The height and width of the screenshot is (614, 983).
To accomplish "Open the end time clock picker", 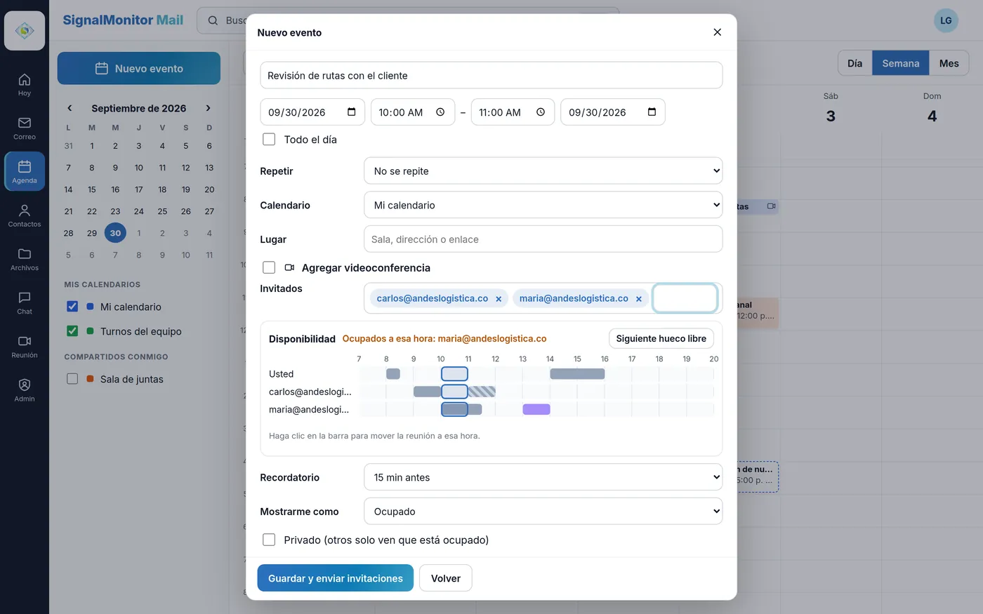I will (541, 112).
